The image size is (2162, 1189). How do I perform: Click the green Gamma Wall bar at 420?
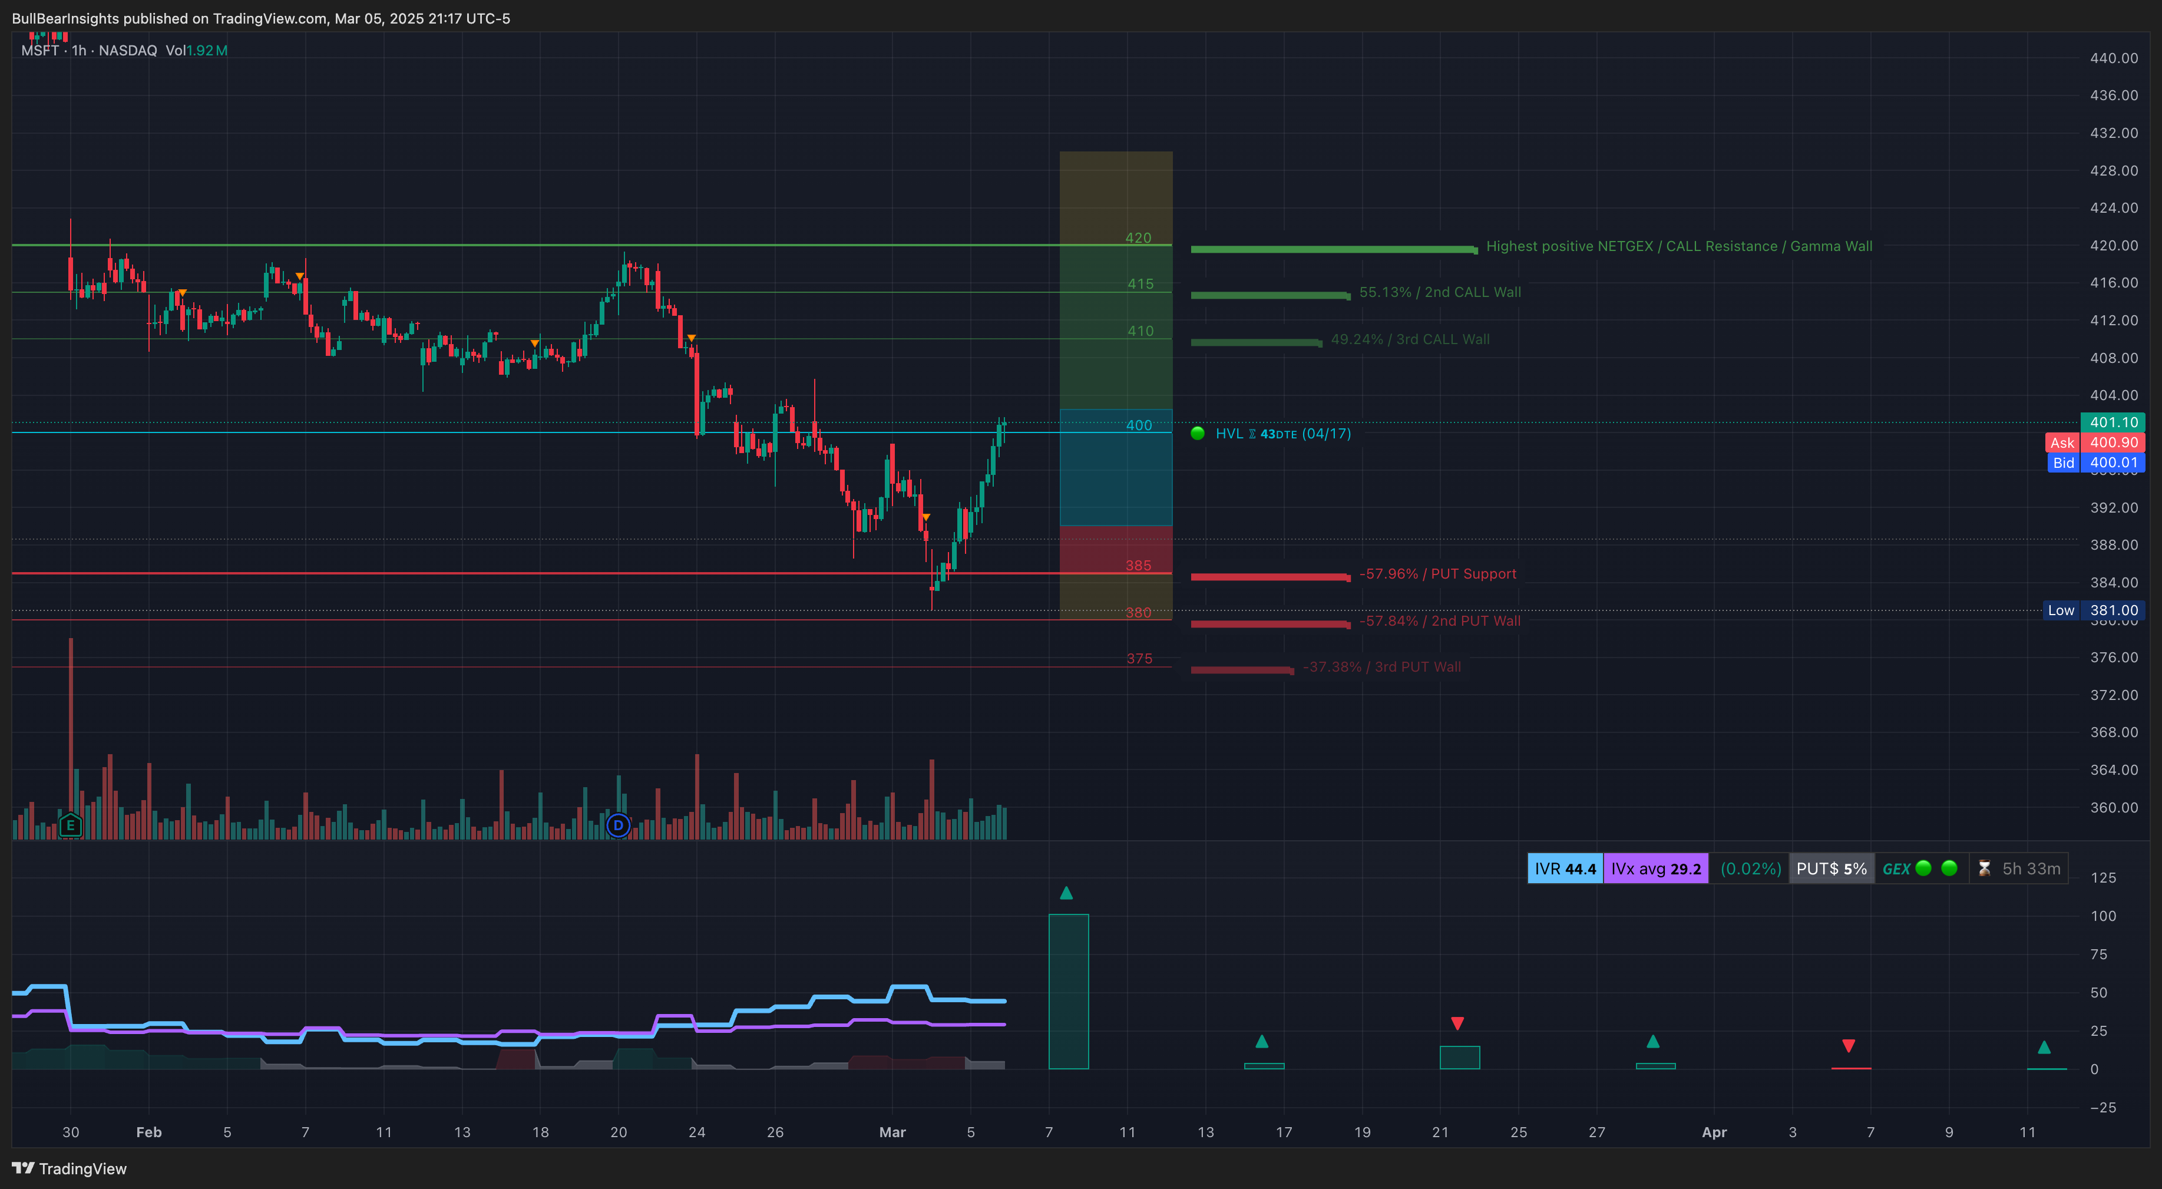(x=1334, y=249)
